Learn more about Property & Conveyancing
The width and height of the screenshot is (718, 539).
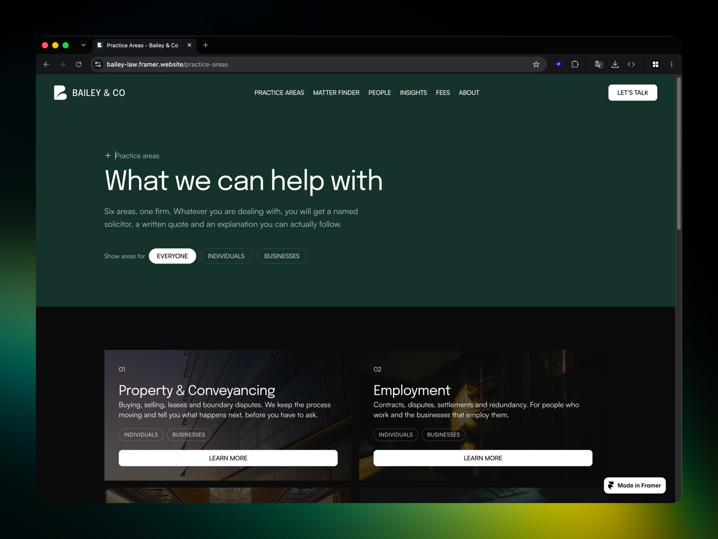(228, 458)
